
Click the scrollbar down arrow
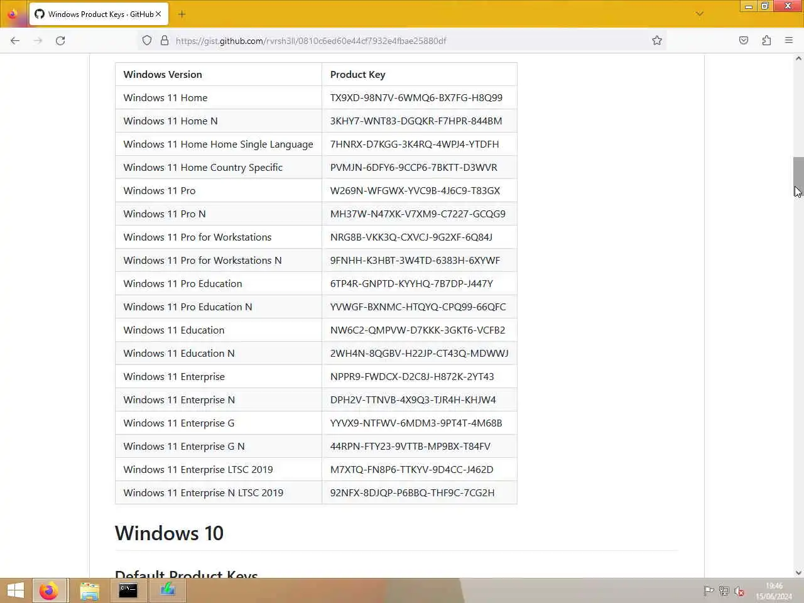(798, 572)
